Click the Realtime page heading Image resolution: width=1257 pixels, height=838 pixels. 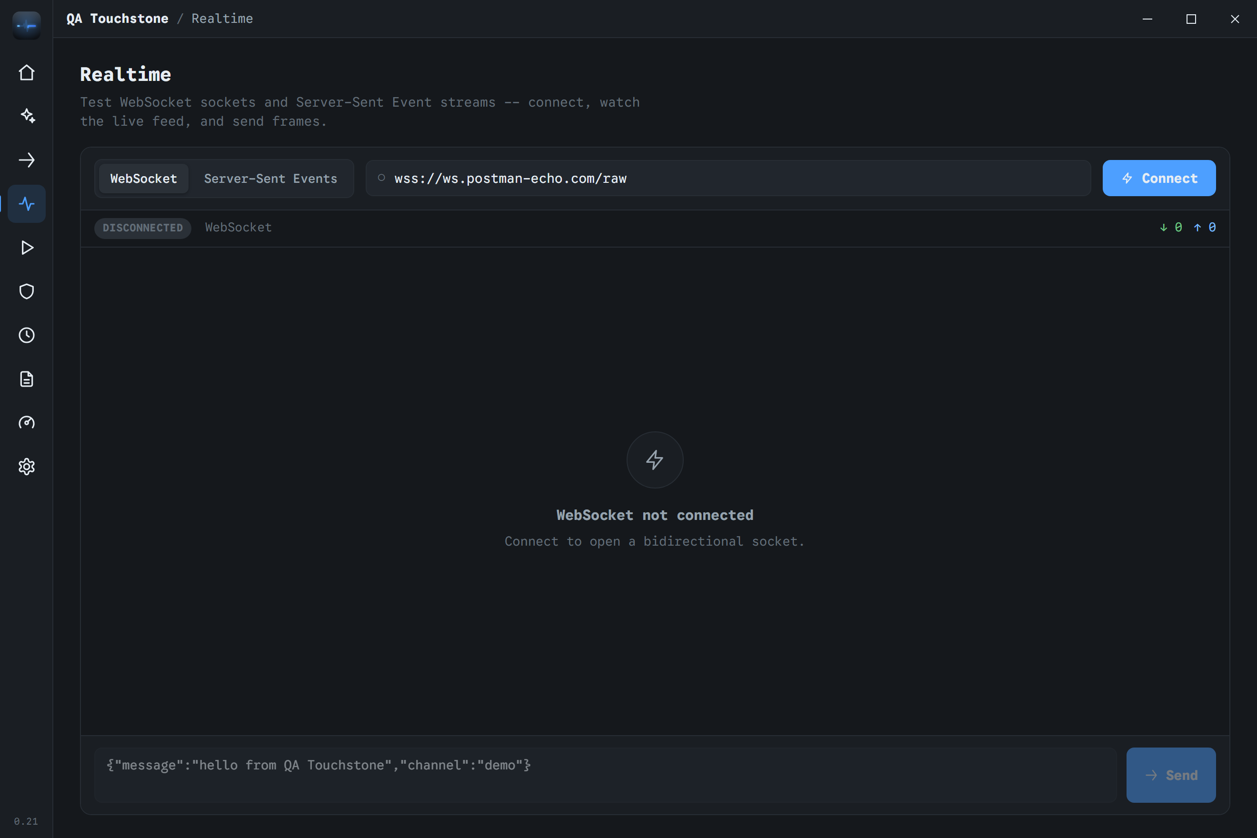(126, 74)
